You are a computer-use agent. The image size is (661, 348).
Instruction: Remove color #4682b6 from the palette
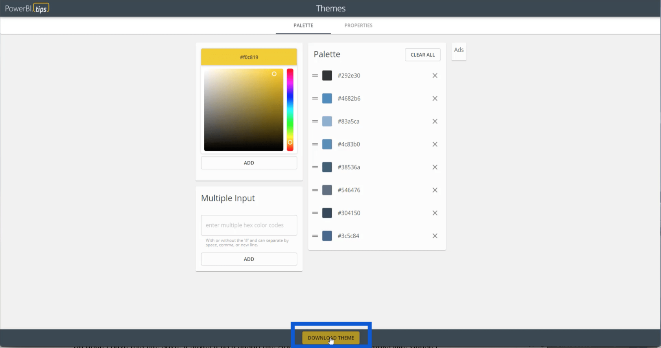click(435, 98)
